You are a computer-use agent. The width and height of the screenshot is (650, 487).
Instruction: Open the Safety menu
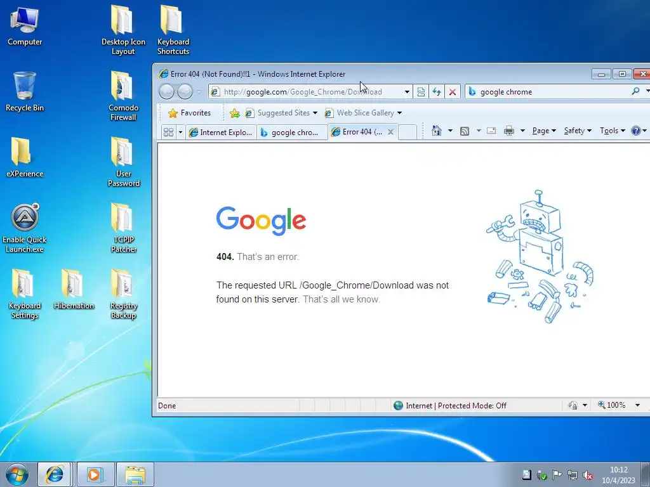[x=578, y=131]
